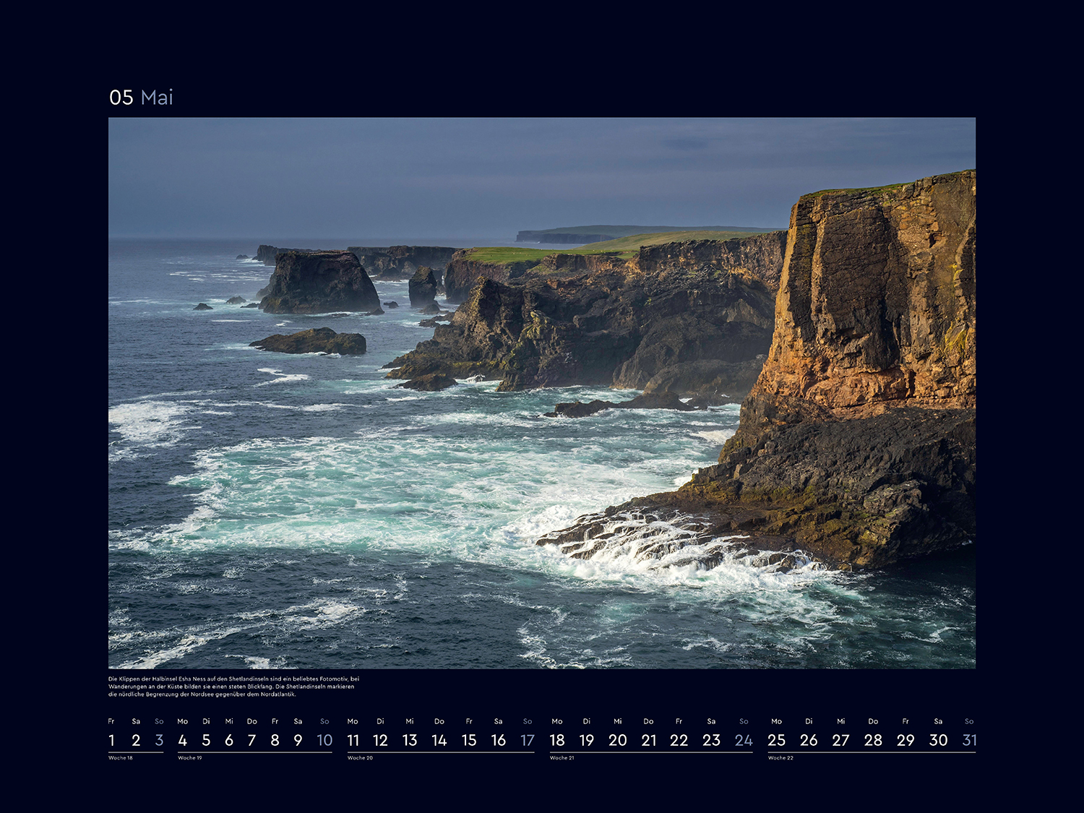Click date 17 in the calendar row

528,740
